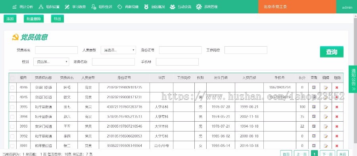Focus the 职务名称 search field
Image resolution: width=357 pixels, height=156 pixels.
[x=113, y=62]
